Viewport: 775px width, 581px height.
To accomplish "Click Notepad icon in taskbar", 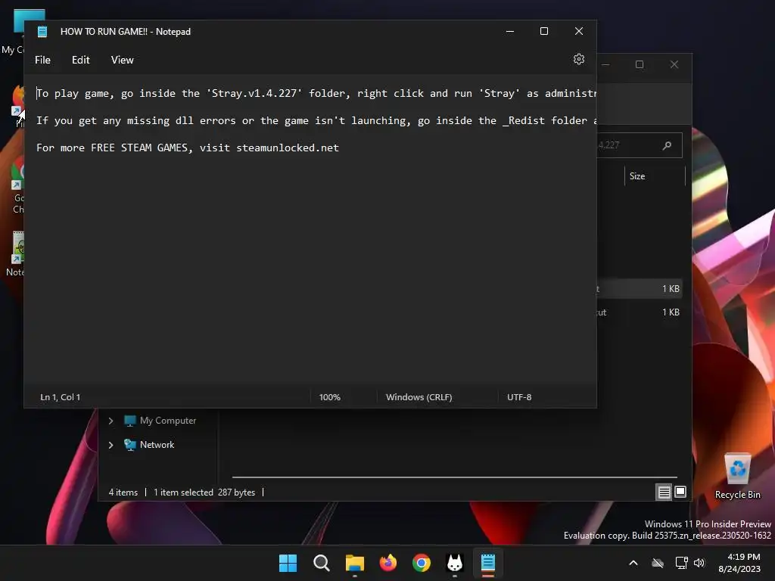I will pyautogui.click(x=488, y=563).
